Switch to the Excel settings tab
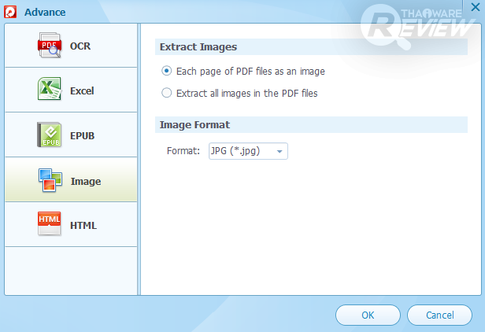Screen dimensions: 485x332 71,90
